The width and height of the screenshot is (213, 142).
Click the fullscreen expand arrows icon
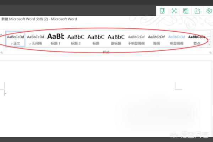point(174,11)
